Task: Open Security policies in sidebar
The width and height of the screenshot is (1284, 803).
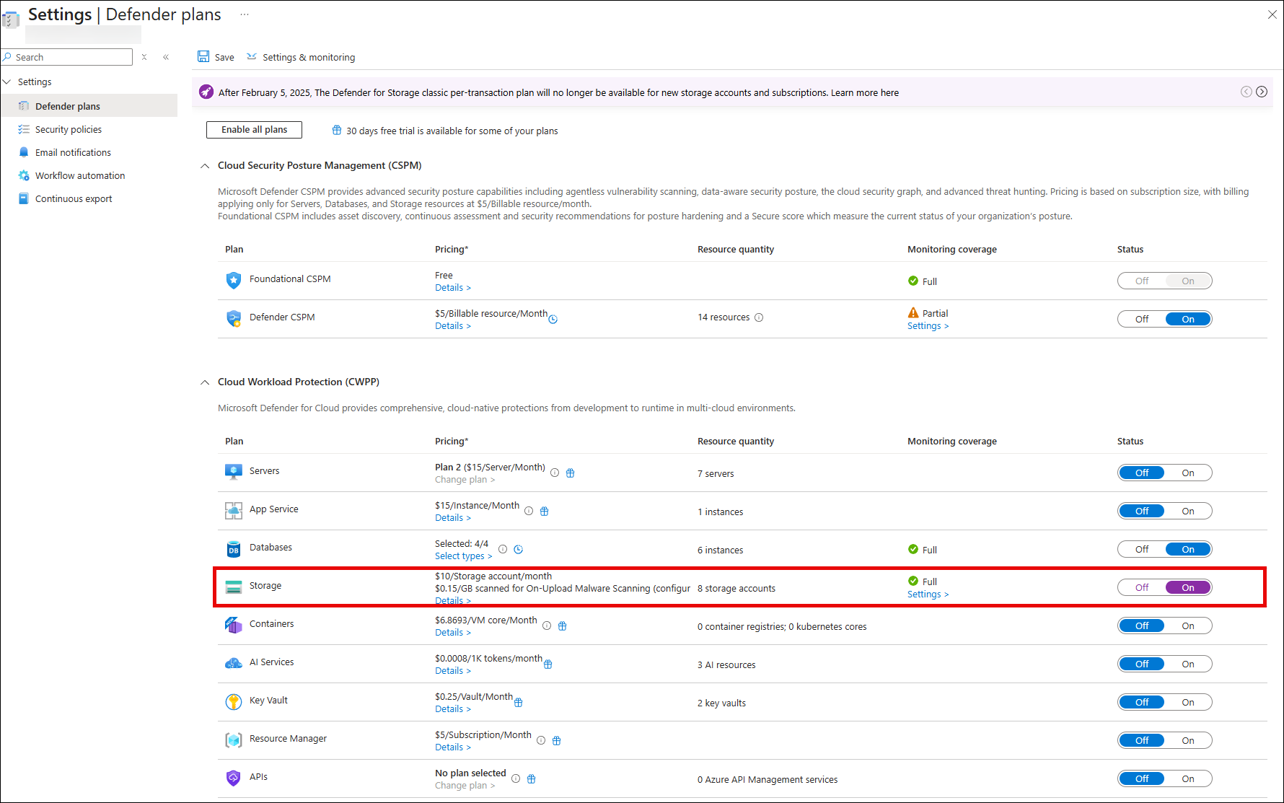Action: [69, 130]
